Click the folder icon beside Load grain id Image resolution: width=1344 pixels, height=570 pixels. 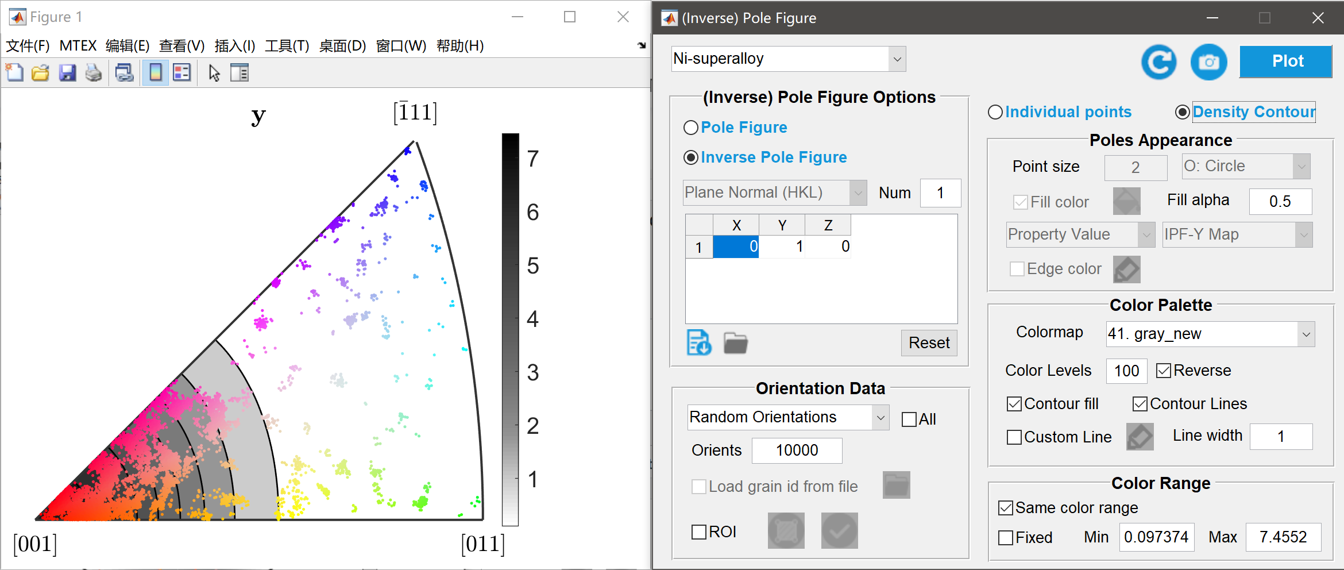(x=897, y=486)
